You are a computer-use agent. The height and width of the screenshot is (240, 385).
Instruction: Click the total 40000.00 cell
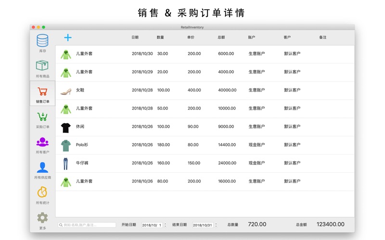point(227,90)
